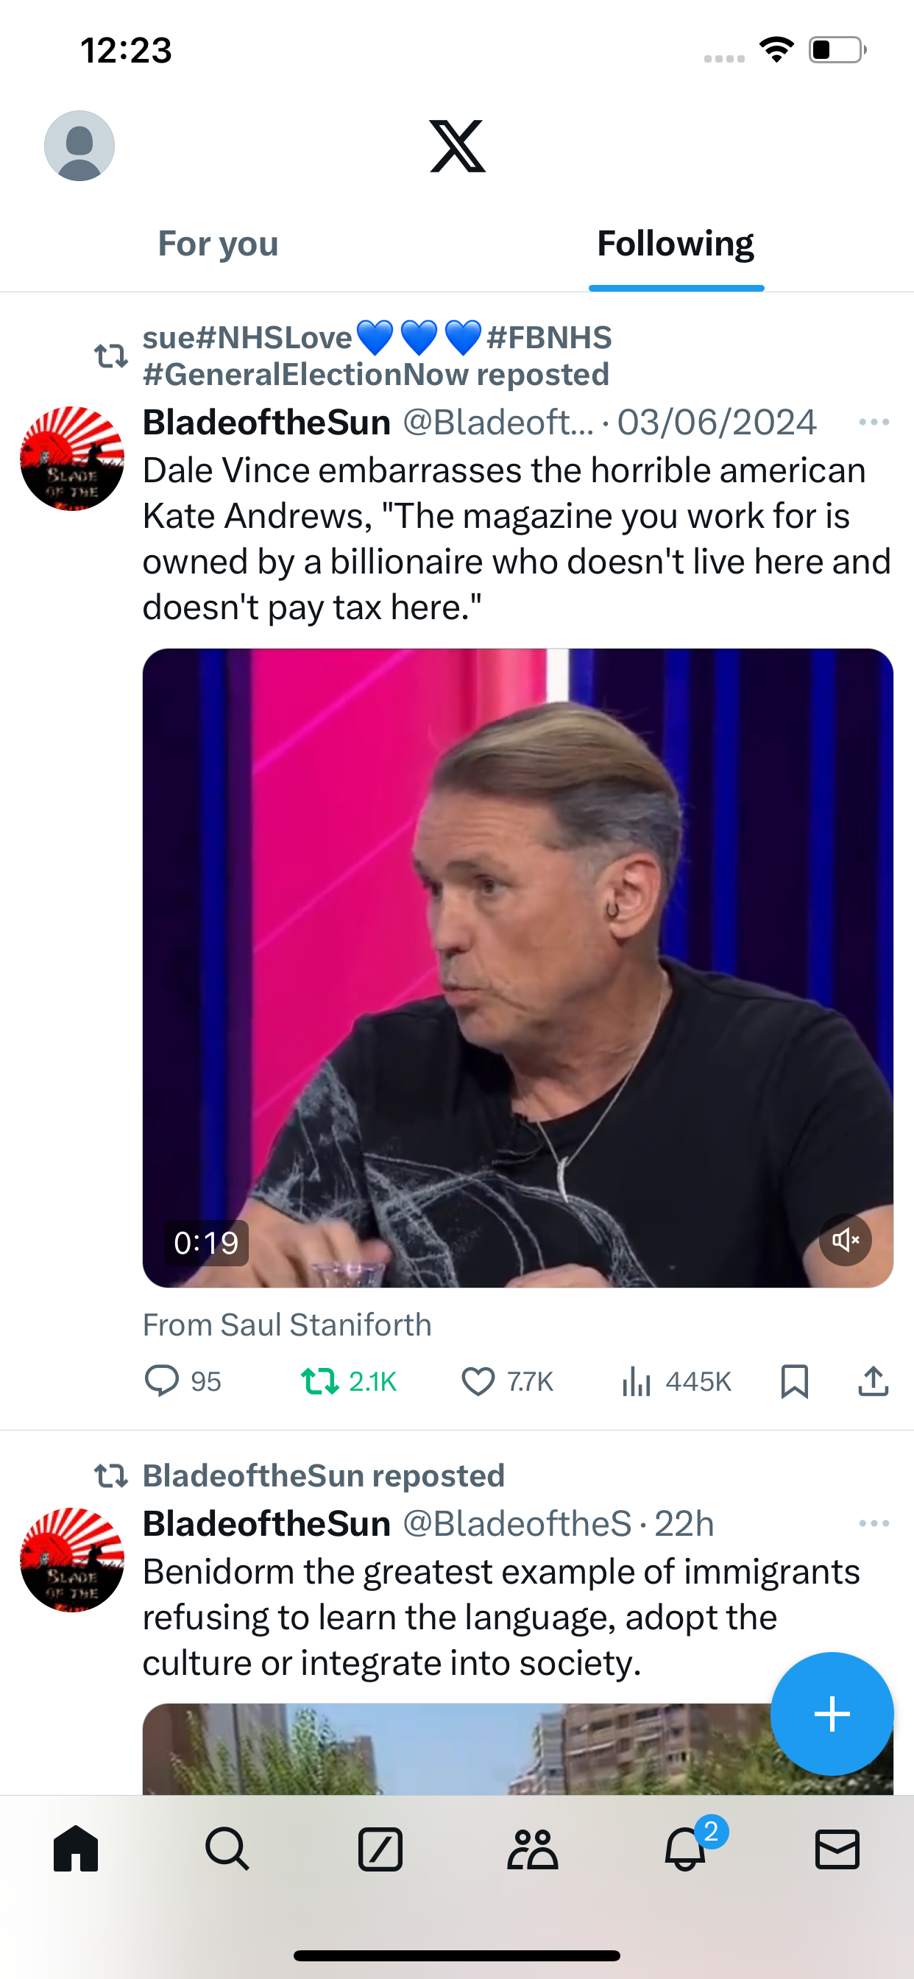
Task: Compose a new post with plus button
Action: click(x=832, y=1713)
